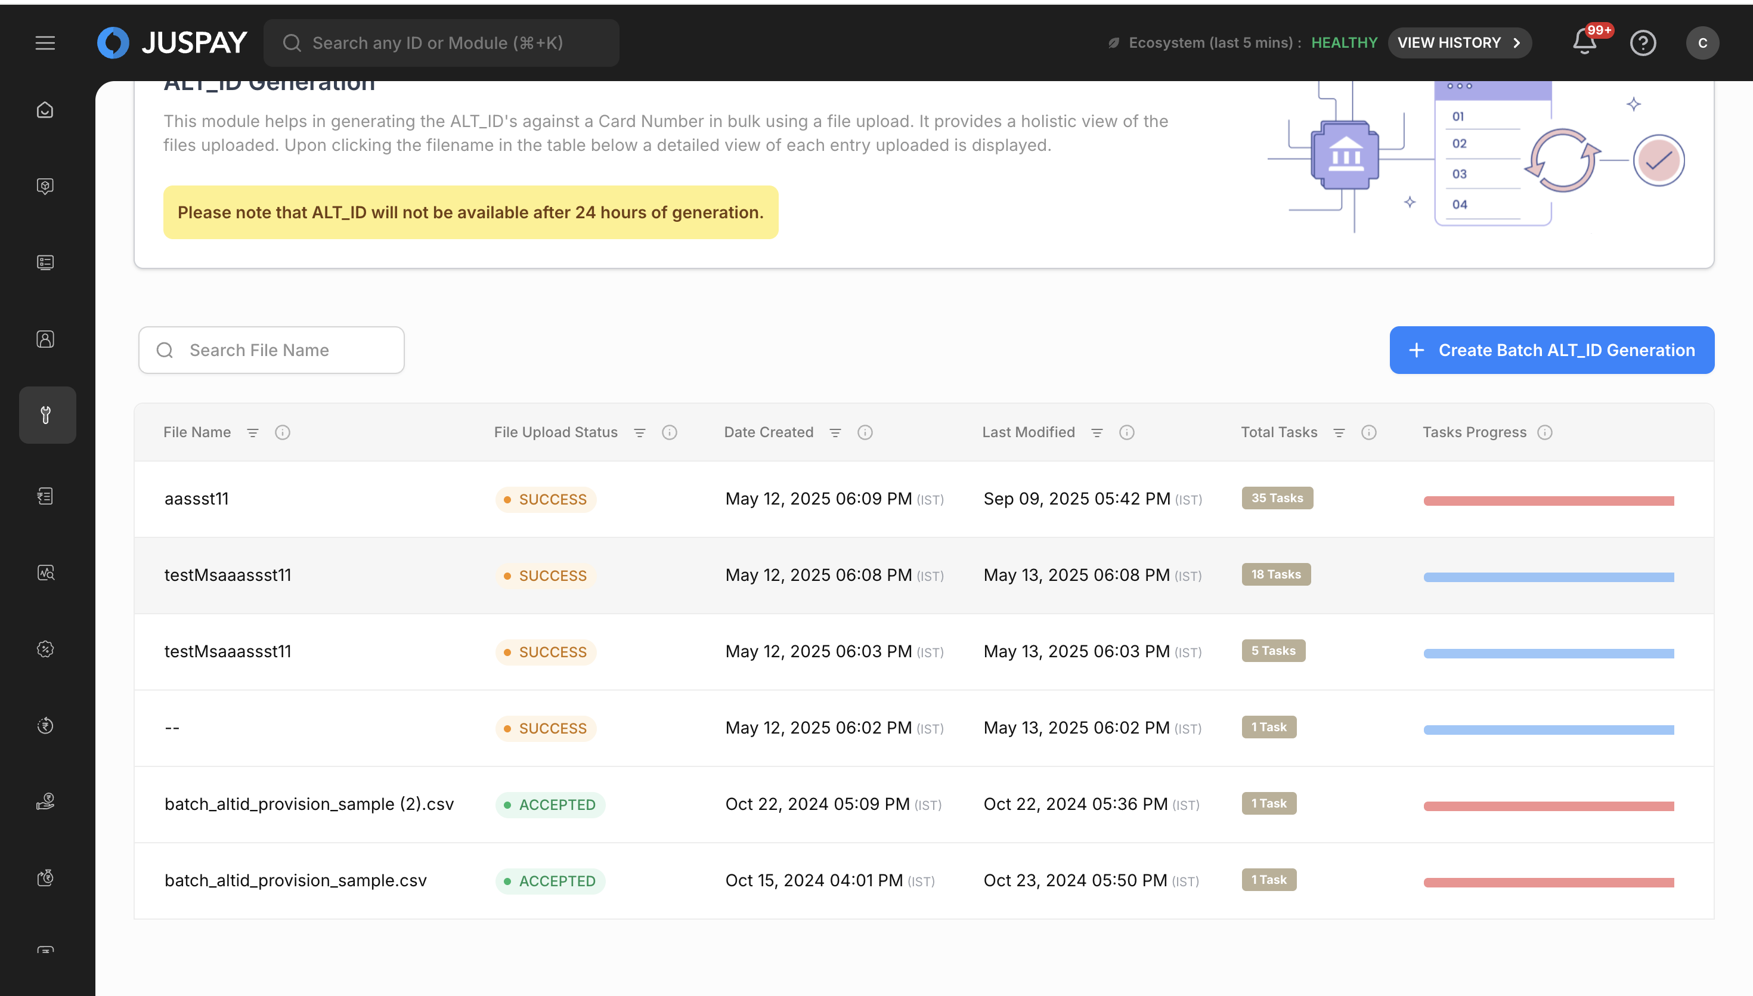Click the user account avatar labeled C
Screen dimensions: 1753x996
coord(1702,43)
